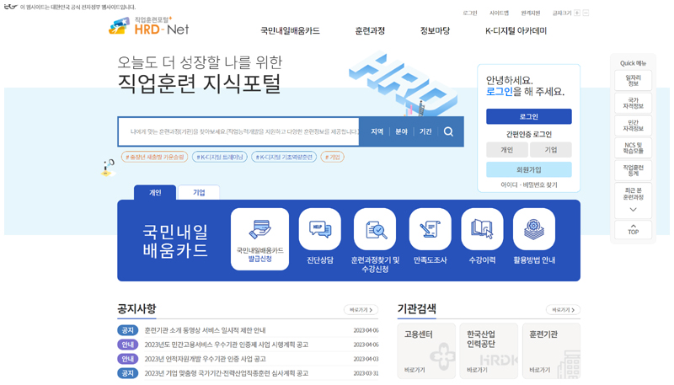This screenshot has height=385, width=674.
Task: Open the 국민내일배움카드 menu
Action: (x=290, y=31)
